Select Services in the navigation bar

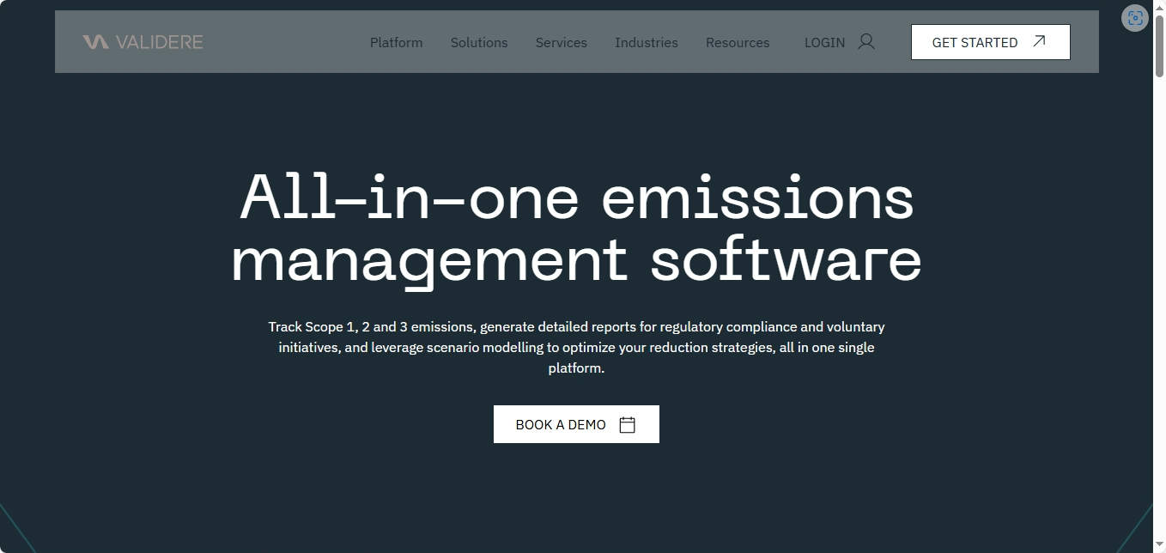coord(561,42)
